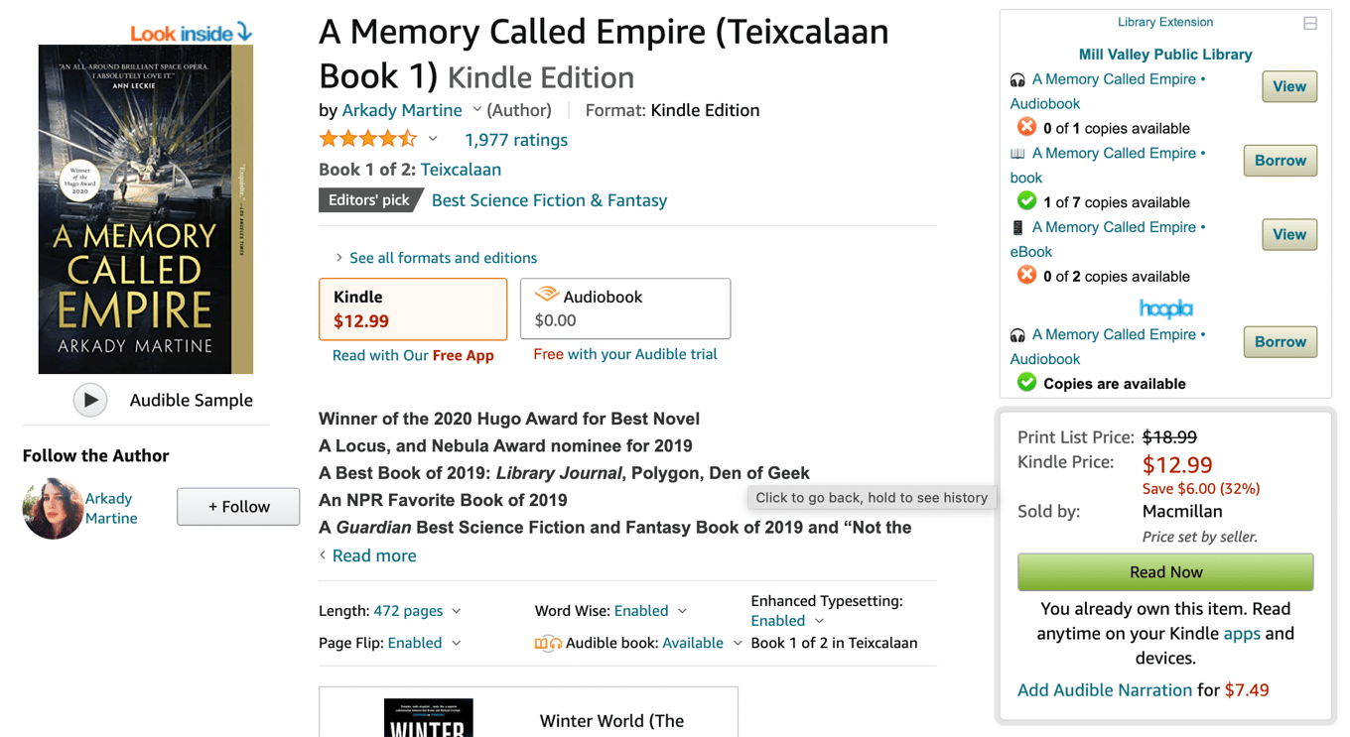Click the star rating icons

tap(368, 140)
